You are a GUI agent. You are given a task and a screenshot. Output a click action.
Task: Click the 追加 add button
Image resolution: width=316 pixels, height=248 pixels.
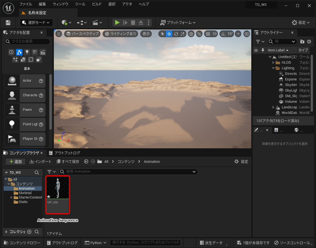15,162
